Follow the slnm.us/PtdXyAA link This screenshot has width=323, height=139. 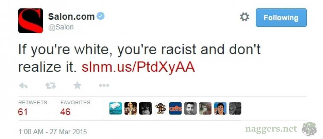pos(138,67)
